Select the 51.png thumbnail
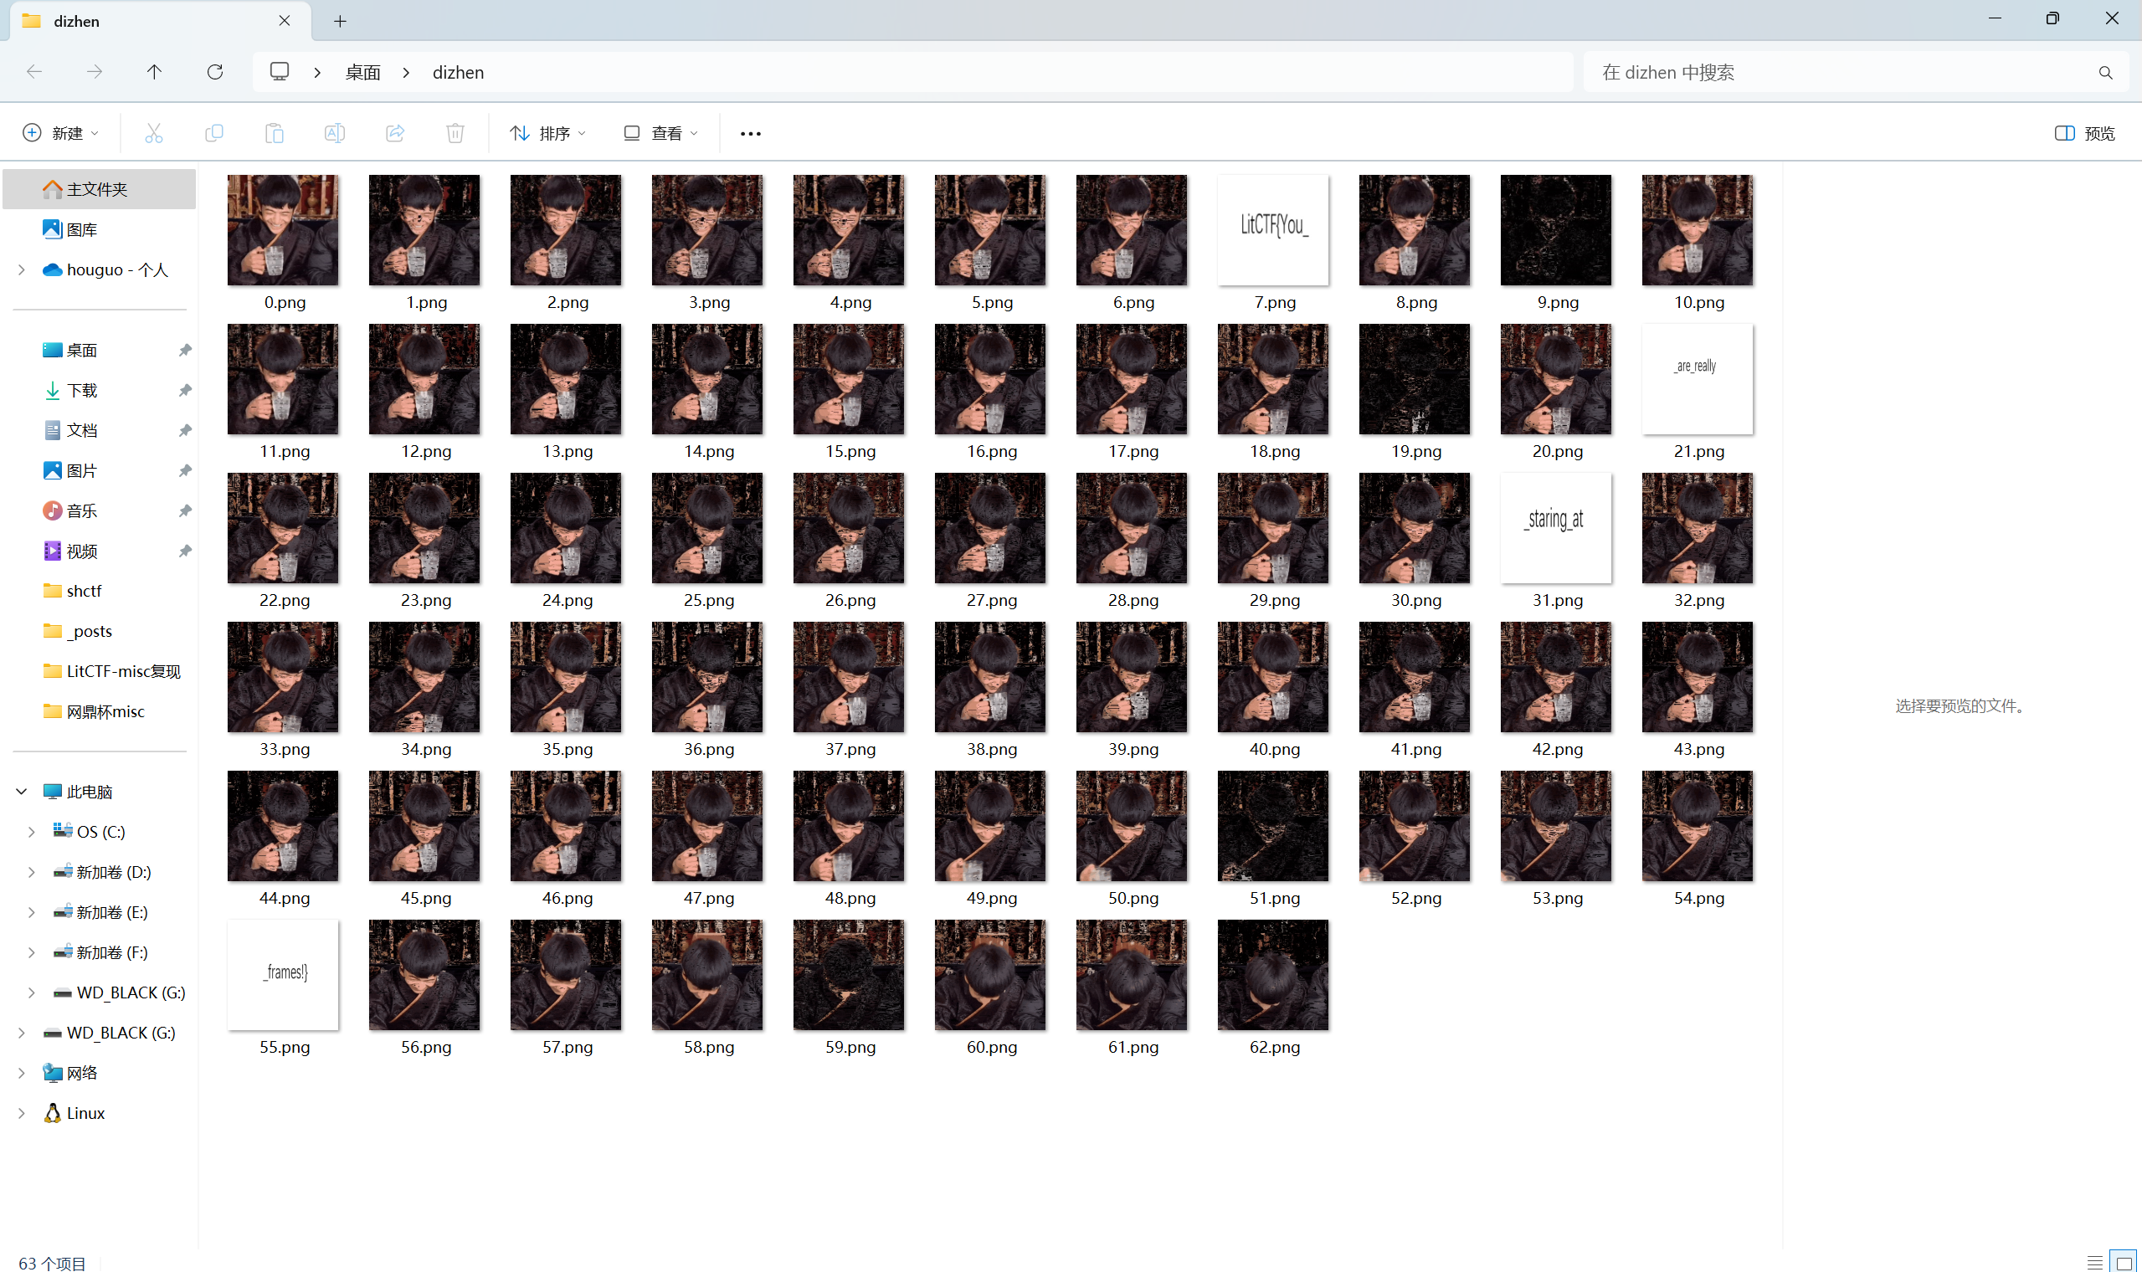2142x1272 pixels. (x=1273, y=825)
